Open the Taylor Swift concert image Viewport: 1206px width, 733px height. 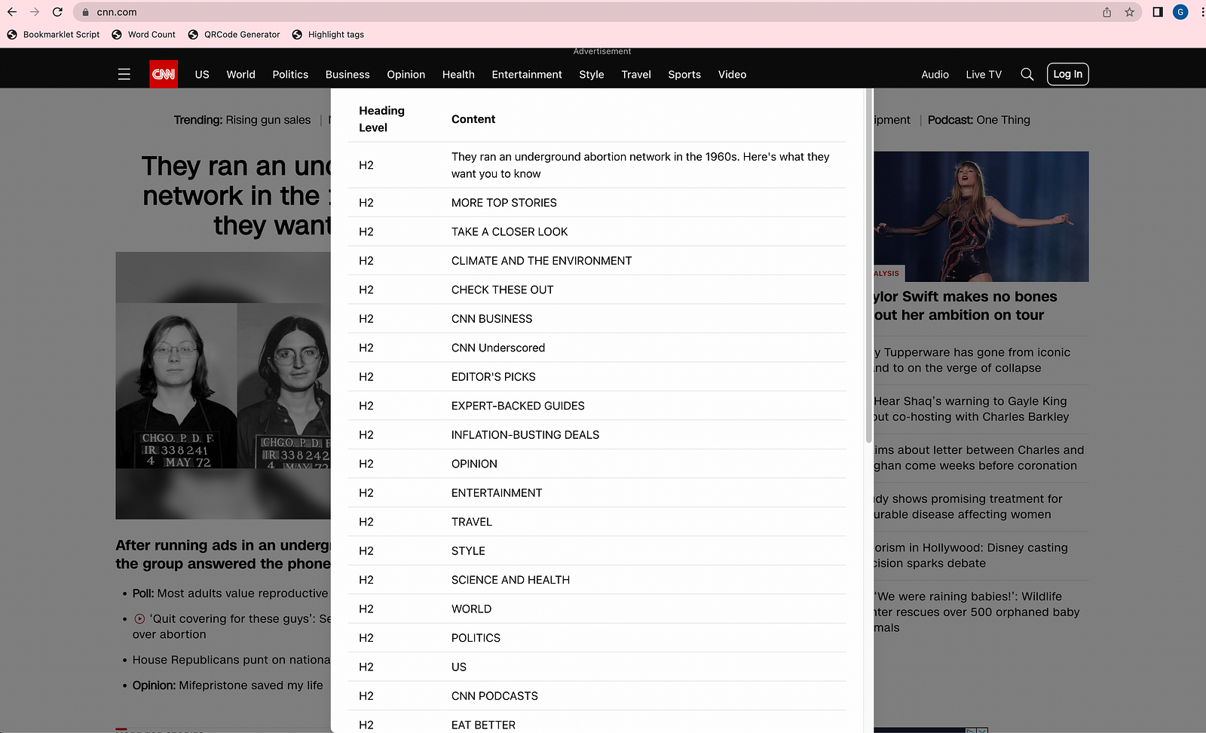[x=981, y=216]
